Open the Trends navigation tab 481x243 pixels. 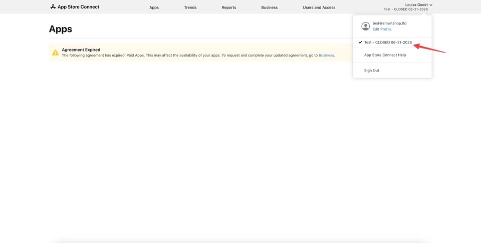(190, 7)
